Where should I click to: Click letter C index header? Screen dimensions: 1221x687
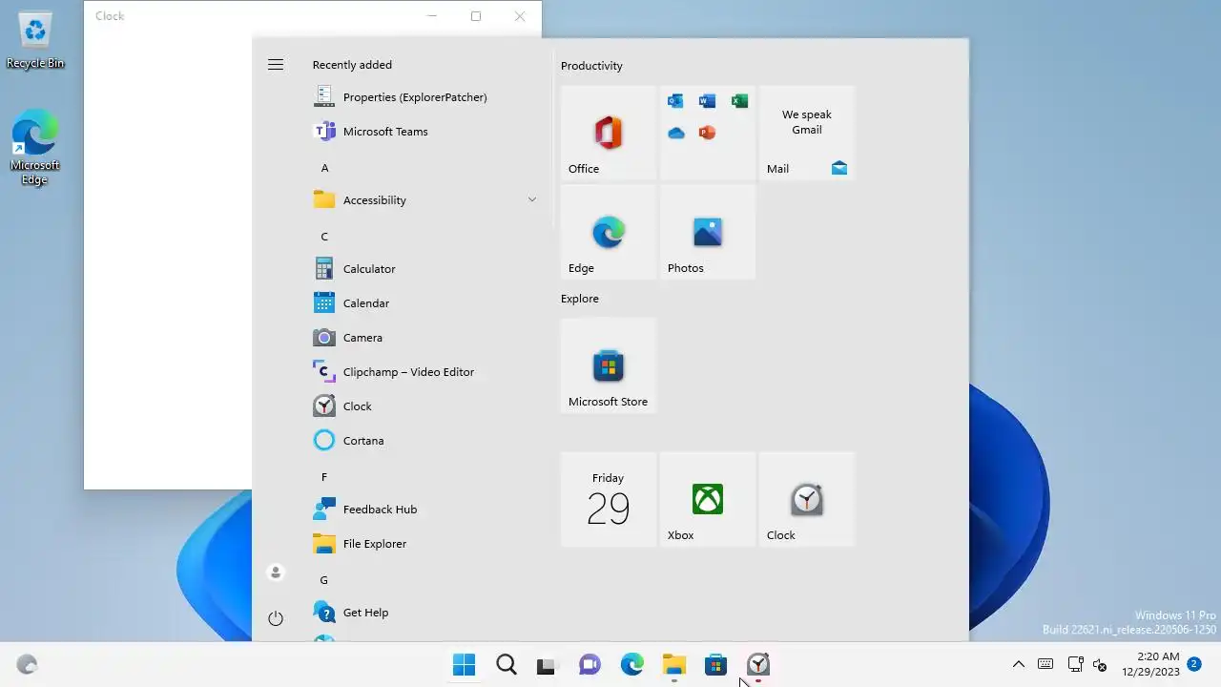coord(324,237)
